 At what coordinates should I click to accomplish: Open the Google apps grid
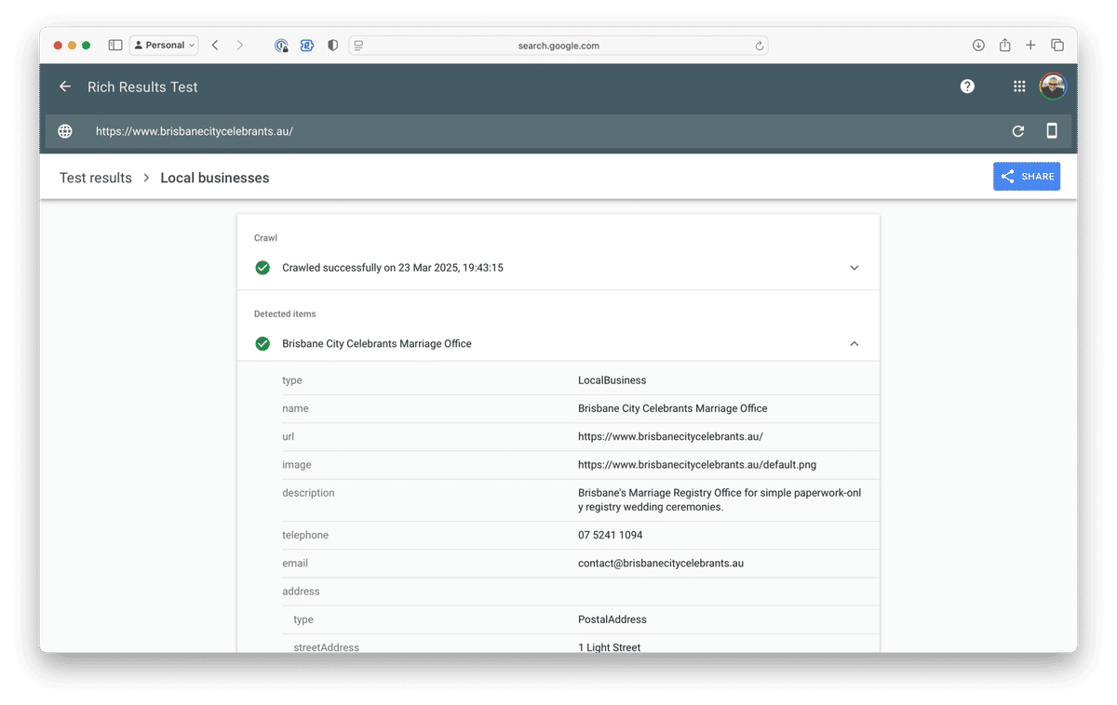coord(1019,86)
